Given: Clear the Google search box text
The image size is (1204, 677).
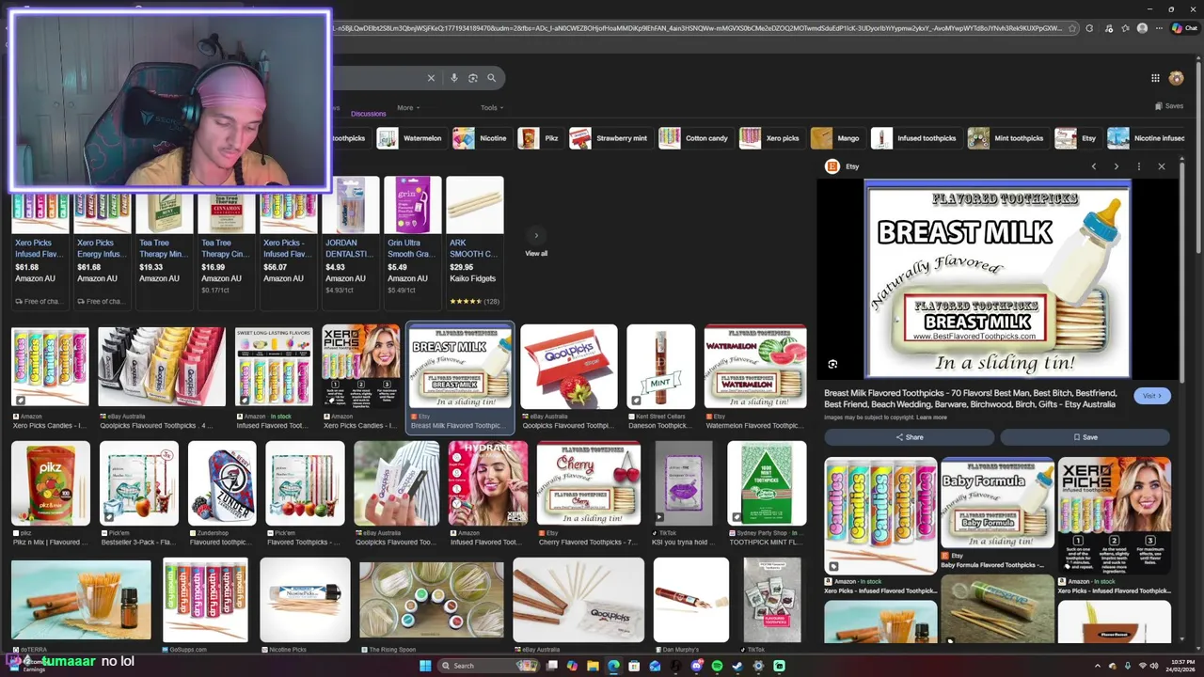Looking at the screenshot, I should click(431, 78).
